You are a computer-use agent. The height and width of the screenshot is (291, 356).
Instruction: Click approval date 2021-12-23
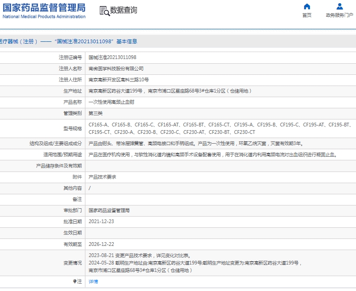(x=101, y=221)
